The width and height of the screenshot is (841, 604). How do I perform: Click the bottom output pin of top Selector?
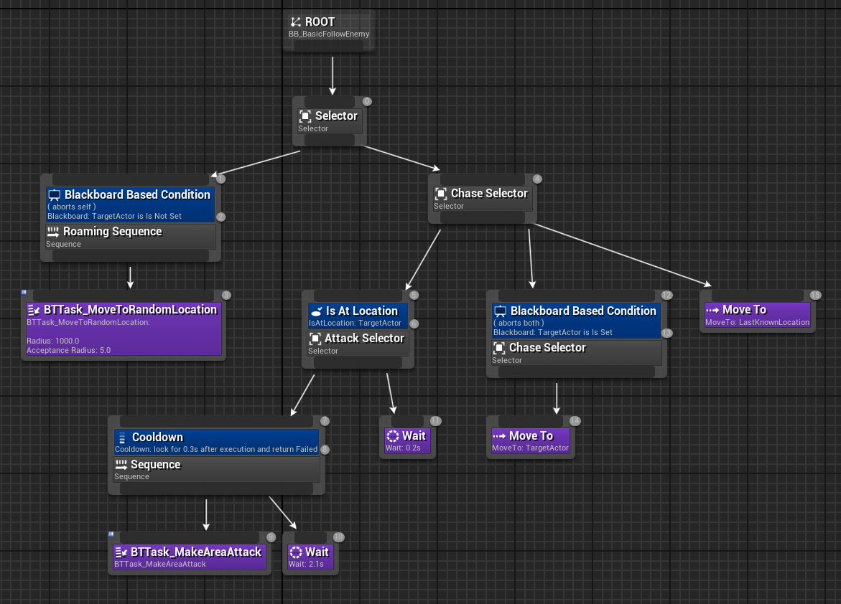point(330,141)
